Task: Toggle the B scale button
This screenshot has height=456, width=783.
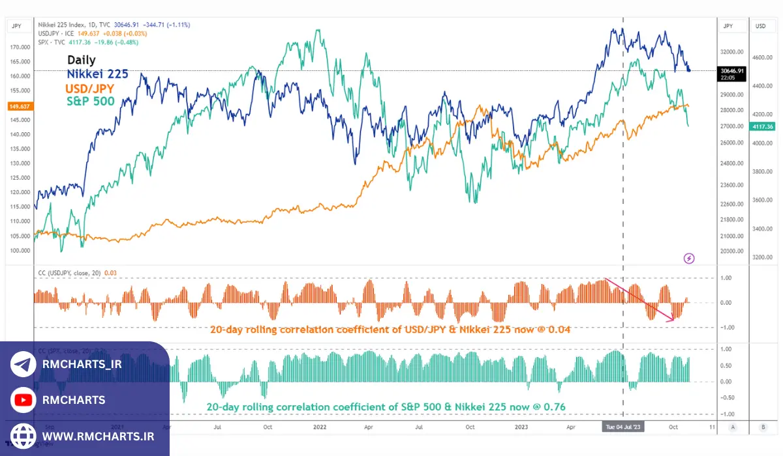Action: click(x=762, y=427)
